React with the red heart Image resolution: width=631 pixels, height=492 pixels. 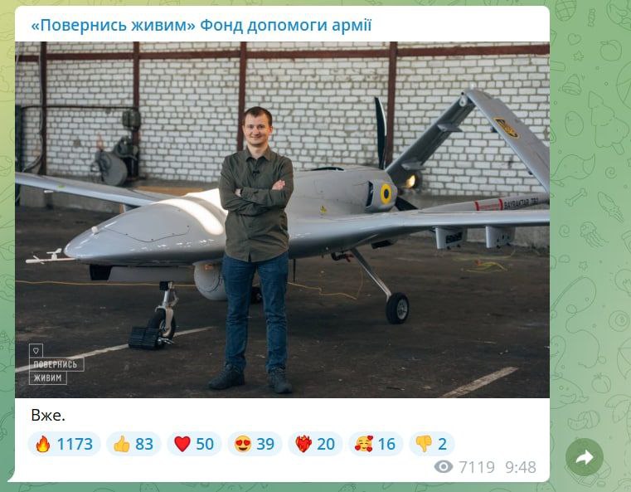click(x=194, y=444)
